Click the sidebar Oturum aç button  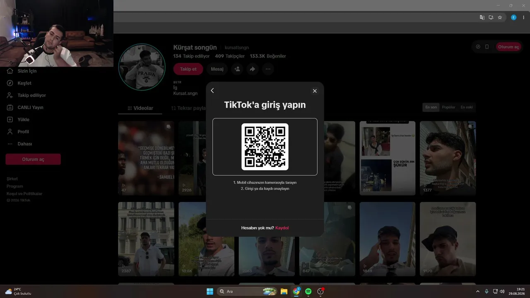[33, 159]
